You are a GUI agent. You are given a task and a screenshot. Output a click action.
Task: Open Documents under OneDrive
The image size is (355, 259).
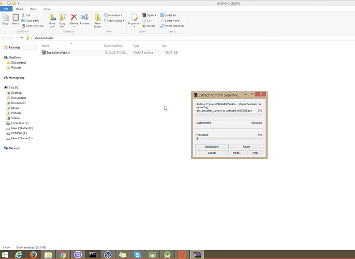pyautogui.click(x=19, y=63)
